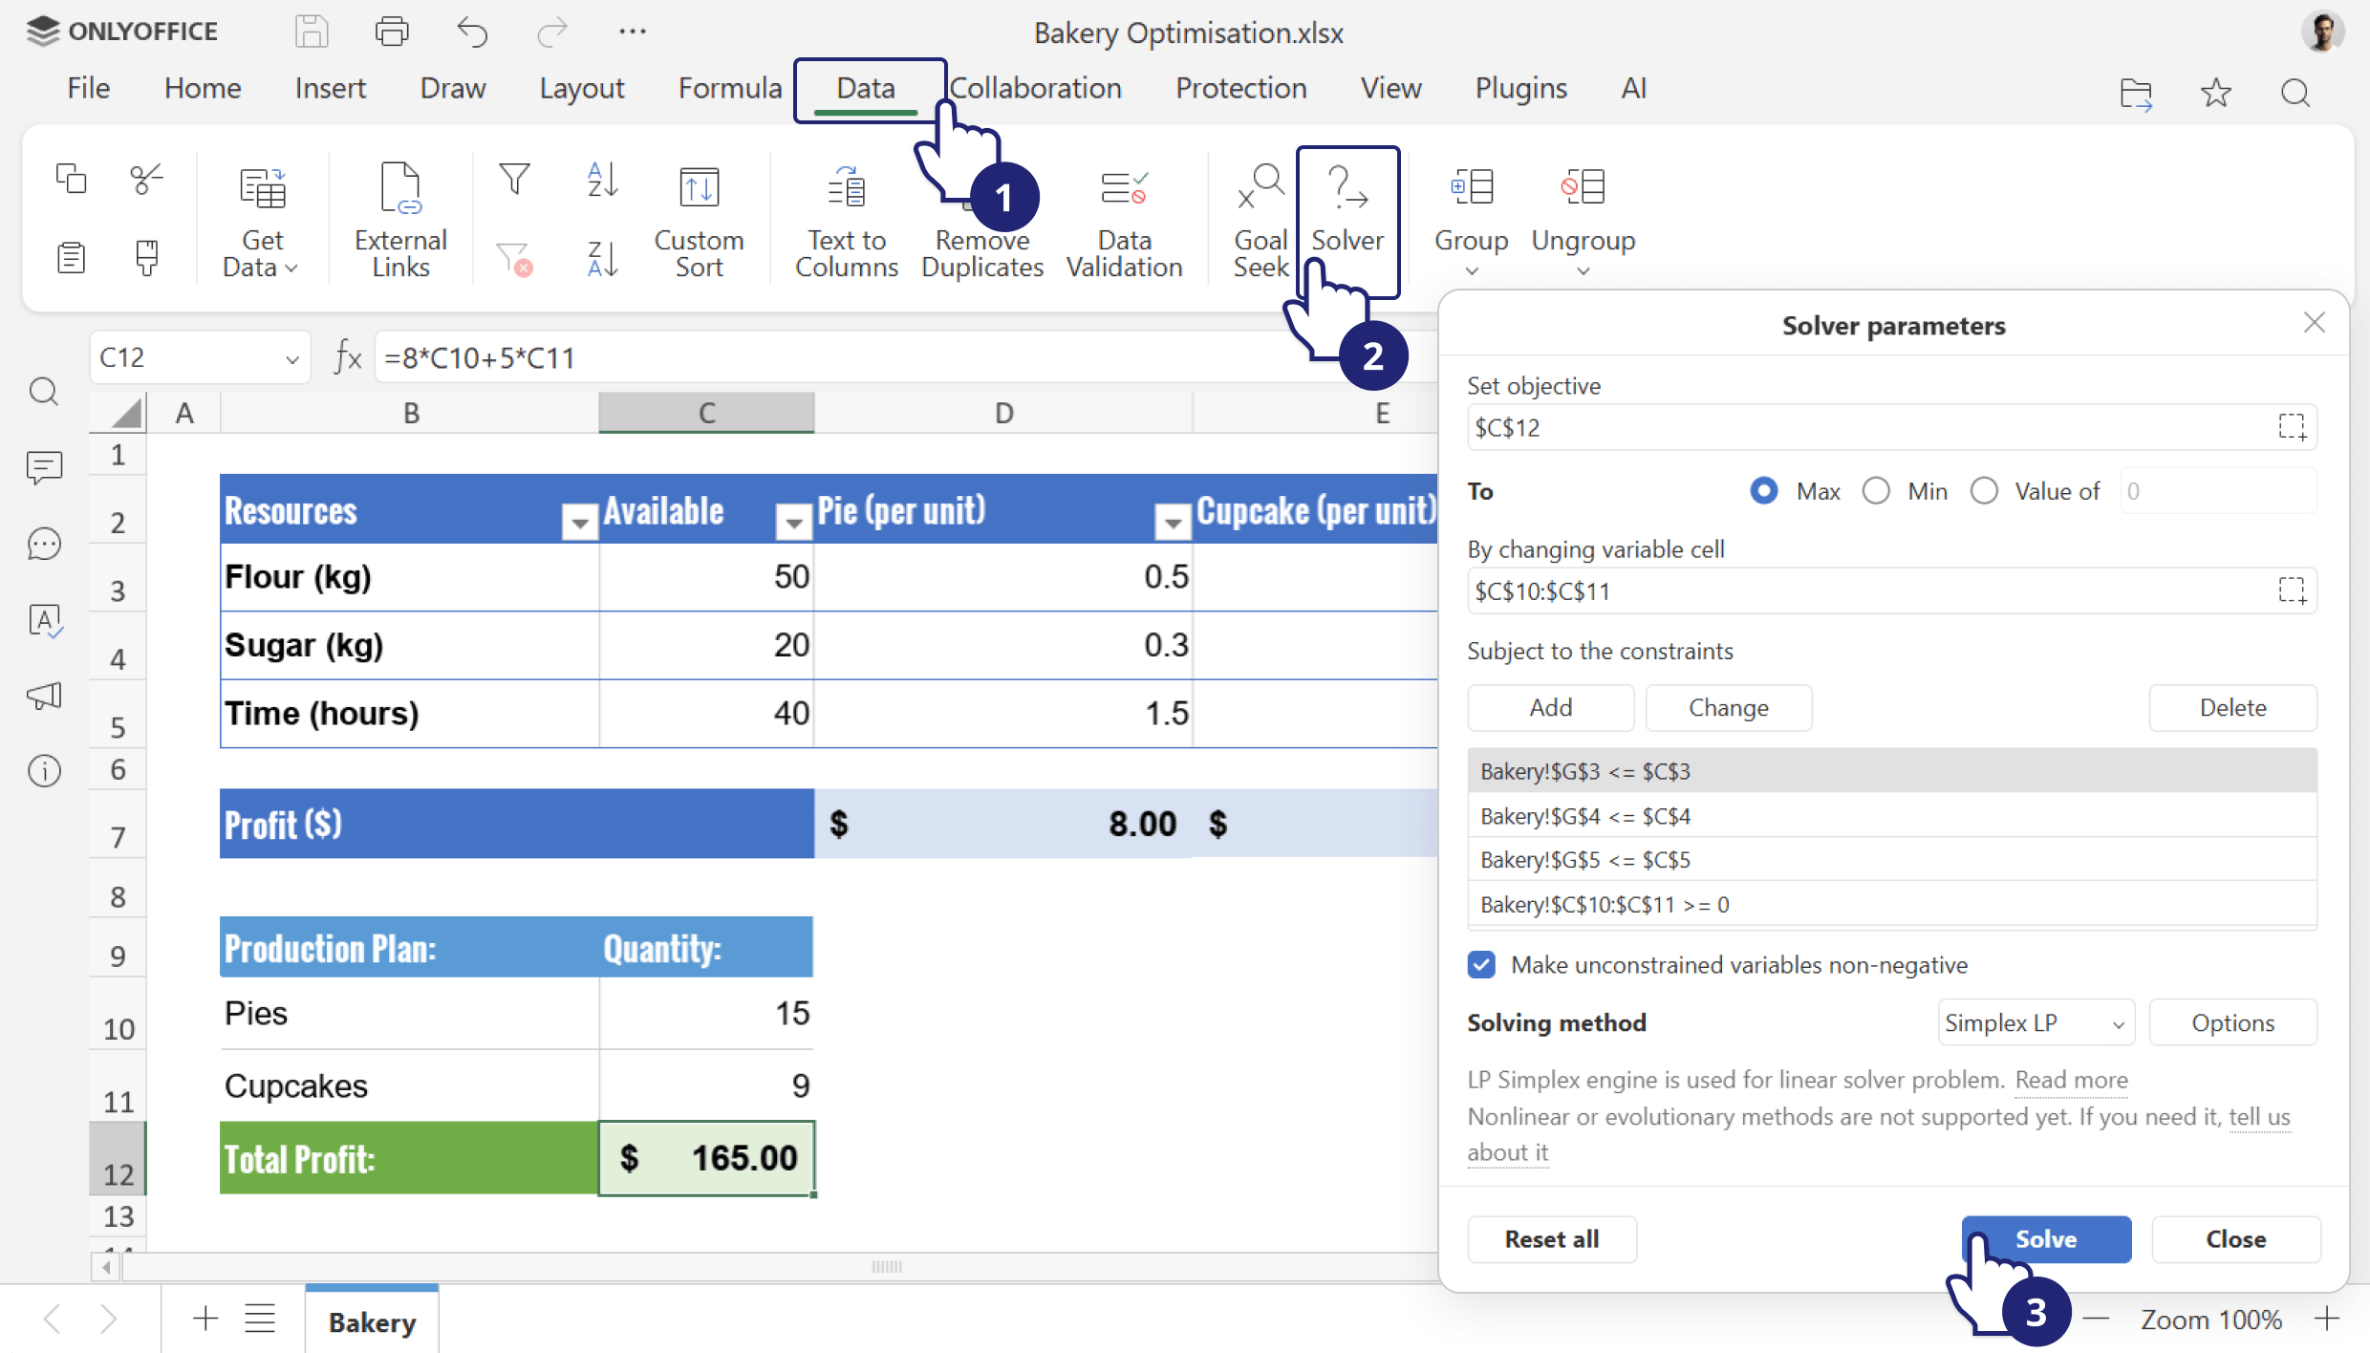Sort ascending A to Z icon

coord(602,180)
